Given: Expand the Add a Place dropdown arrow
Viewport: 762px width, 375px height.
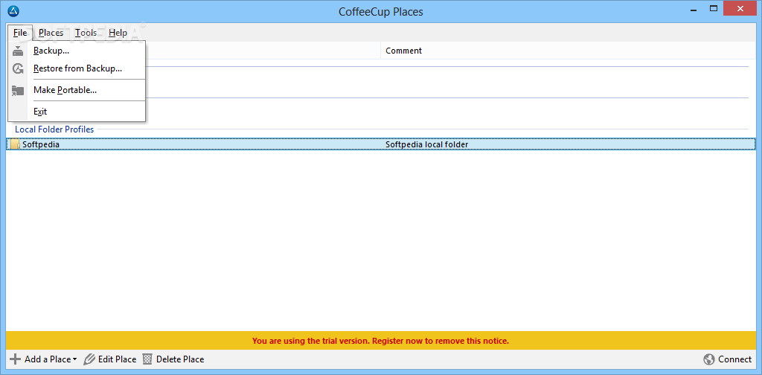Looking at the screenshot, I should pyautogui.click(x=75, y=360).
